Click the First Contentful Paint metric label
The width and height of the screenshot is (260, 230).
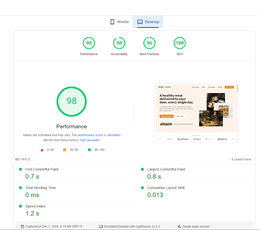(42, 169)
